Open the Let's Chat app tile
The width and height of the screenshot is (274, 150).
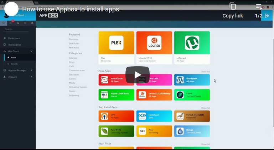pyautogui.click(x=154, y=80)
